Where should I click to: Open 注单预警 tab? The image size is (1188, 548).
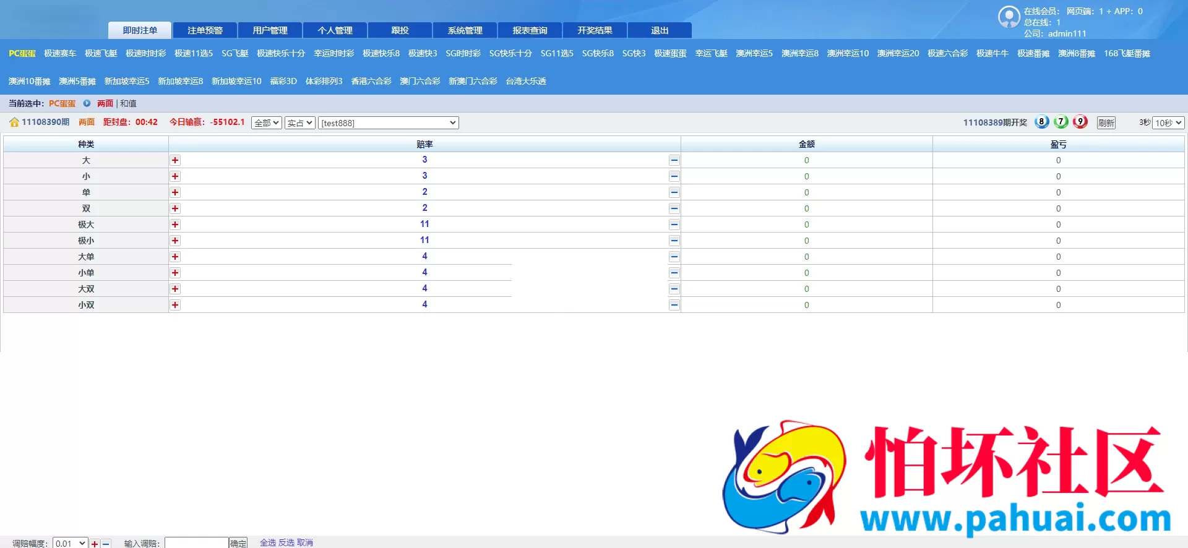(x=205, y=30)
